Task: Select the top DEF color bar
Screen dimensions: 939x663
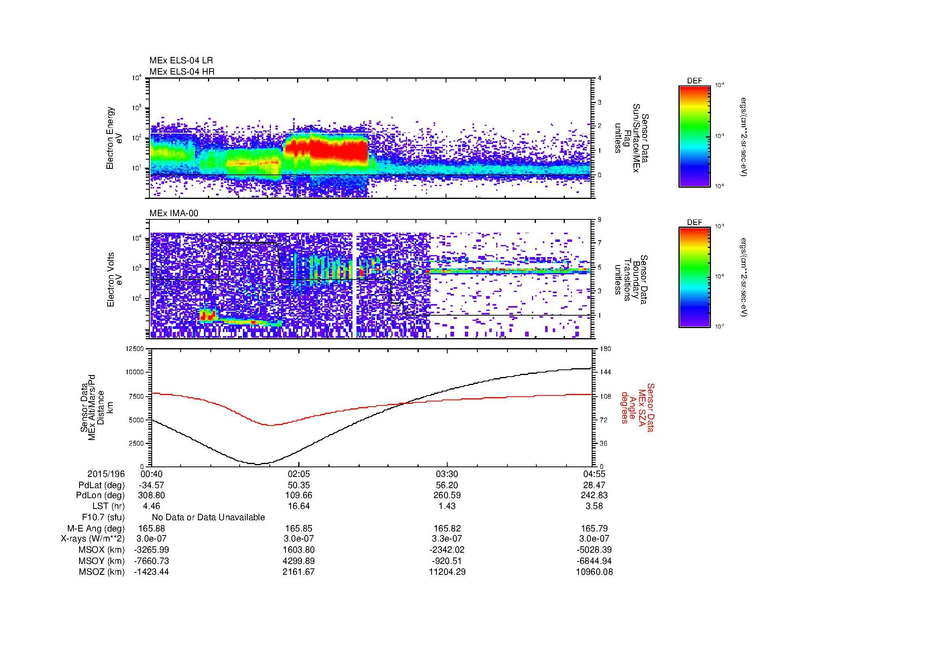Action: (695, 136)
